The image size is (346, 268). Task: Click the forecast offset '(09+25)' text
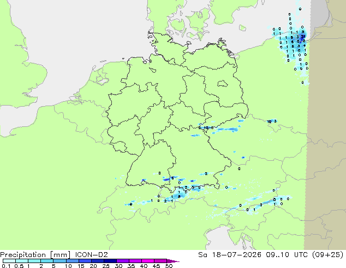pyautogui.click(x=327, y=255)
